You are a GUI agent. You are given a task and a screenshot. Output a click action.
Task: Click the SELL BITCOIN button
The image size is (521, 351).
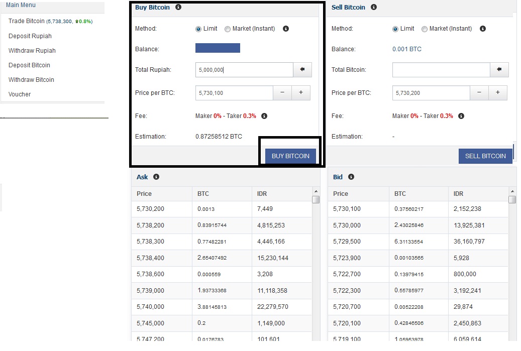pos(485,156)
